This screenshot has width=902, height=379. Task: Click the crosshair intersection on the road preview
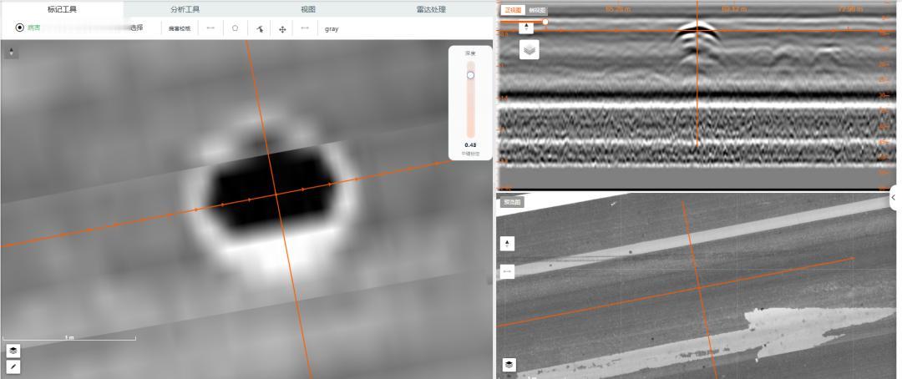coord(699,287)
